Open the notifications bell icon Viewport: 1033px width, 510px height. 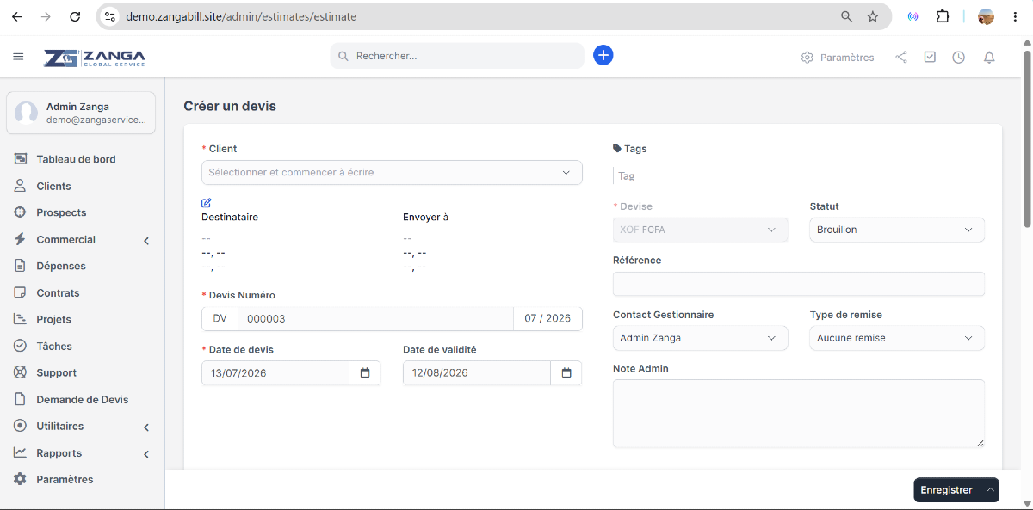coord(989,58)
